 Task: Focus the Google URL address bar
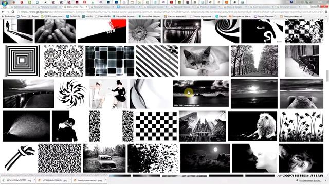click(170, 12)
